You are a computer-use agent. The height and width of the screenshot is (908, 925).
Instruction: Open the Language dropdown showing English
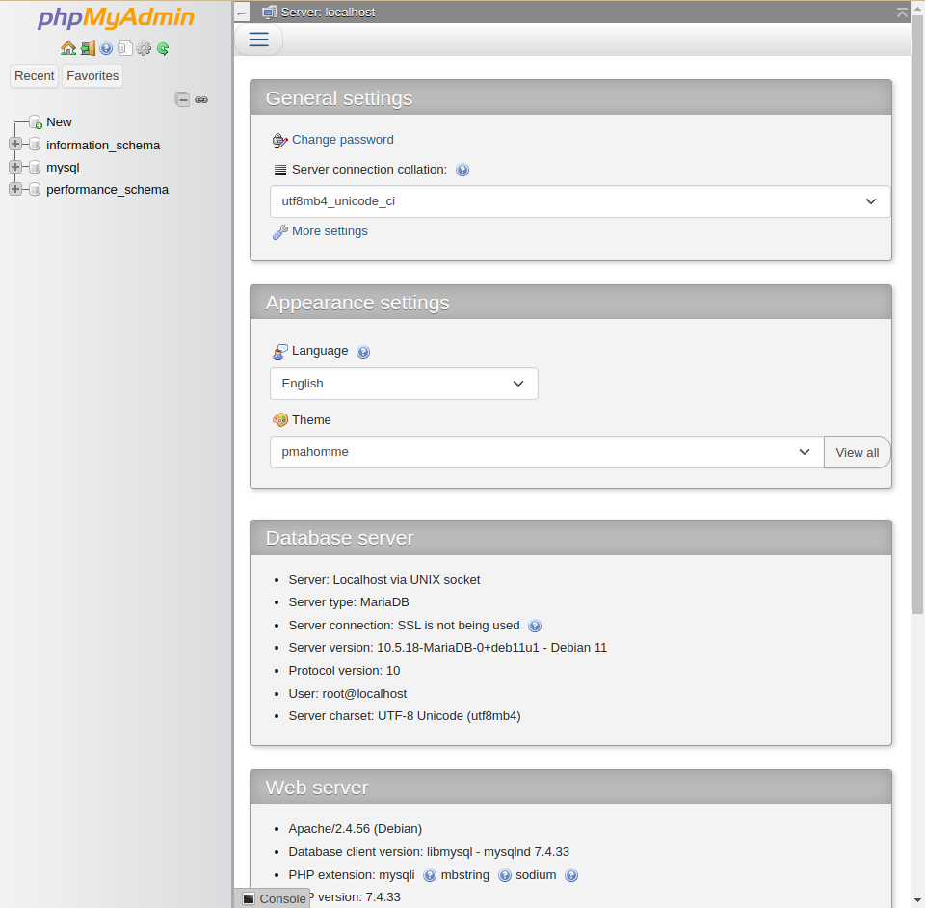pyautogui.click(x=404, y=384)
